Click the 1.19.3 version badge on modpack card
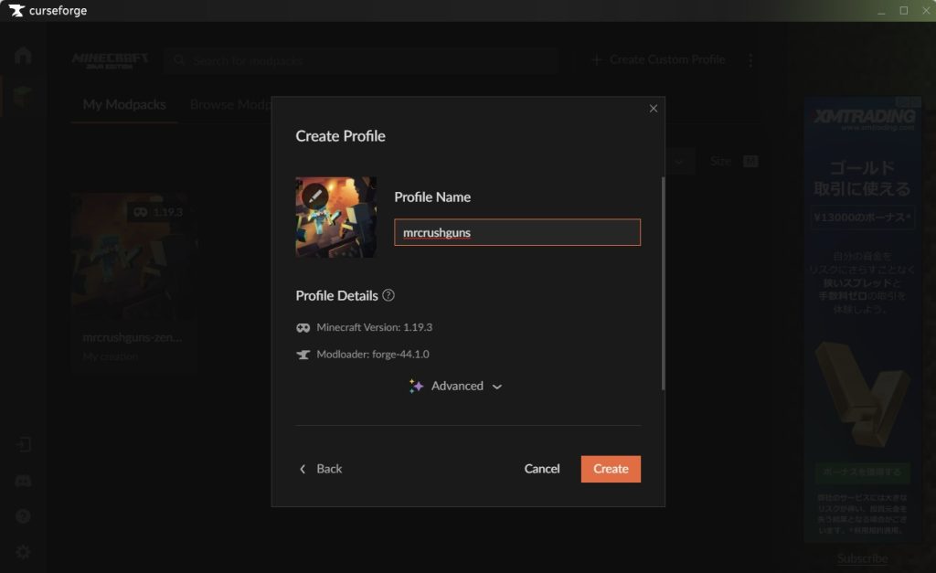Image resolution: width=936 pixels, height=573 pixels. pyautogui.click(x=157, y=213)
